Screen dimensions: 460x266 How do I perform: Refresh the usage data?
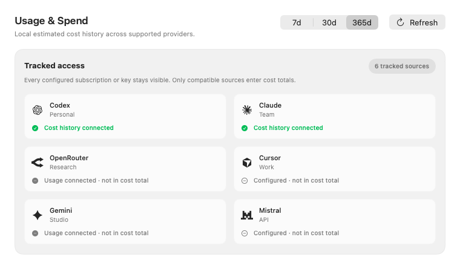pyautogui.click(x=417, y=22)
